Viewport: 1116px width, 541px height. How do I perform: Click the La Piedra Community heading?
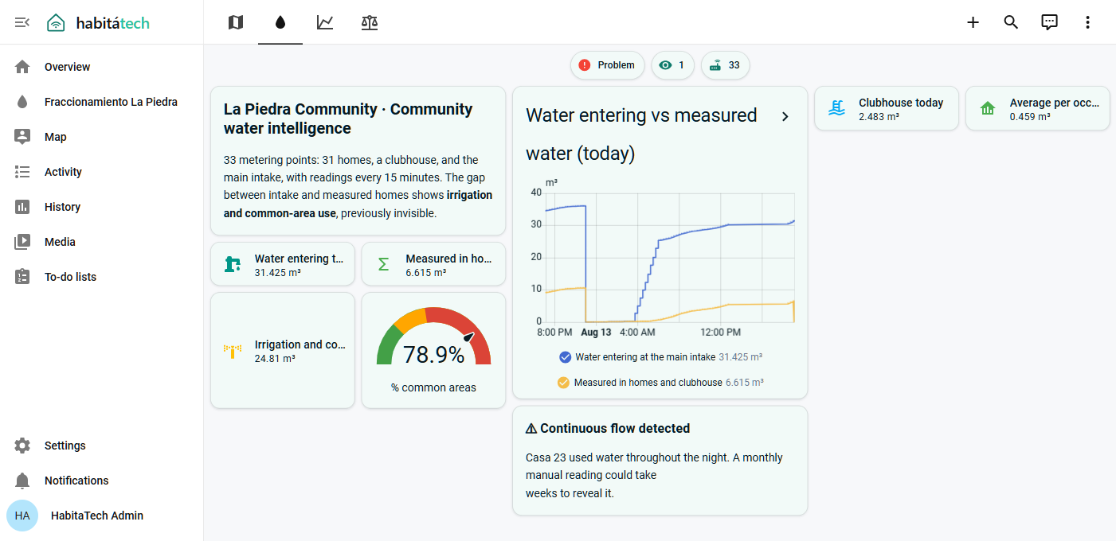(348, 119)
